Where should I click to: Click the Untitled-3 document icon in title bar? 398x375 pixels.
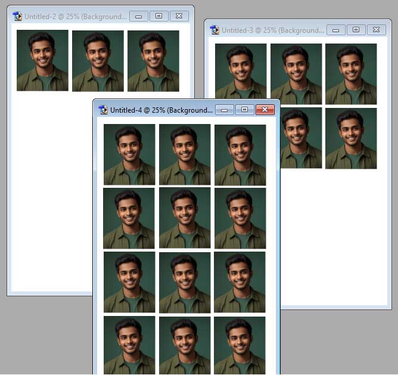[x=214, y=30]
